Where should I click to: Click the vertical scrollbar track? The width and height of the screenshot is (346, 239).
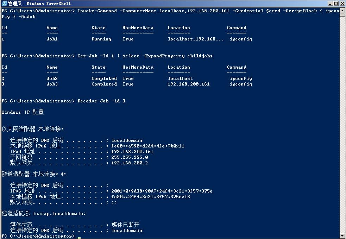pos(342,123)
